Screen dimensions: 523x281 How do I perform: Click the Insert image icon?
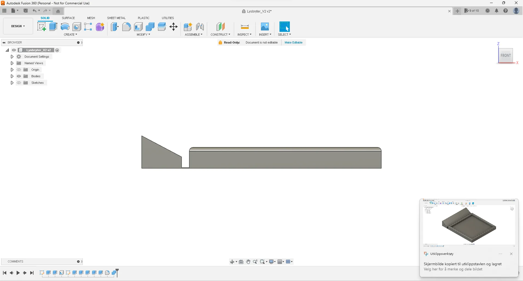pos(265,27)
